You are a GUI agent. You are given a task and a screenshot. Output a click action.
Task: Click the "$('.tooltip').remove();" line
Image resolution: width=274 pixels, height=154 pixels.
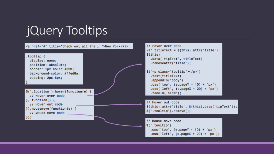[169, 111]
